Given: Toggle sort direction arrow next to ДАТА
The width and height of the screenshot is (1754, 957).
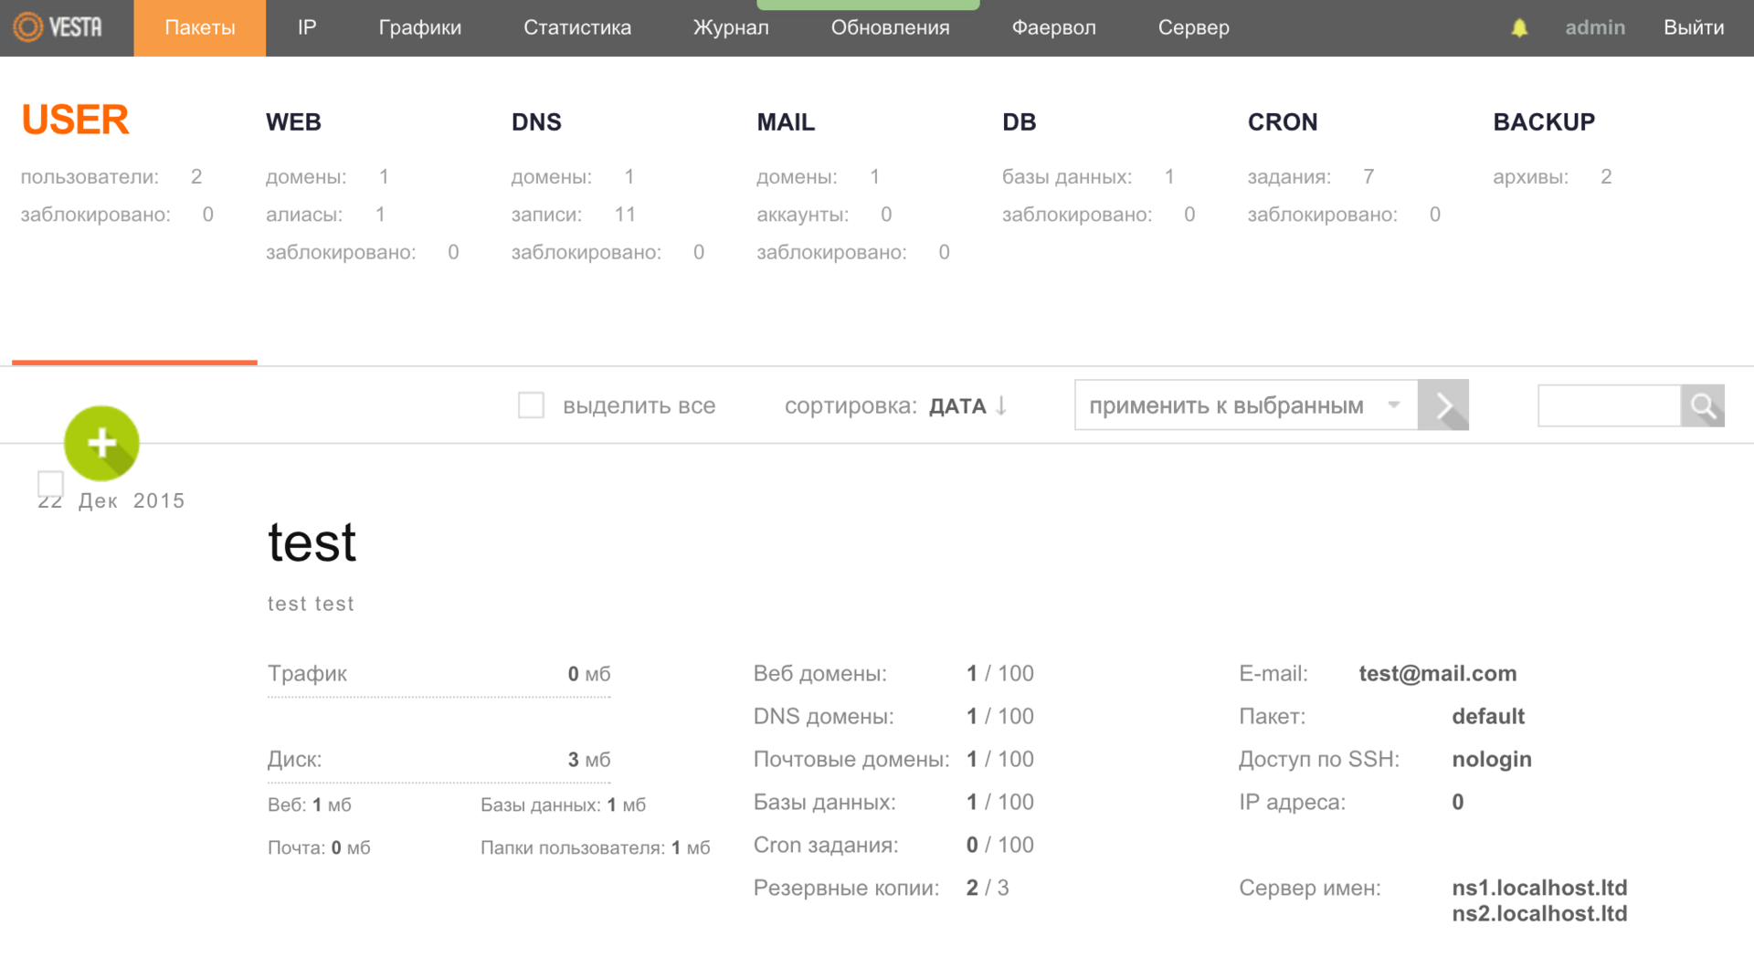Looking at the screenshot, I should tap(1001, 405).
